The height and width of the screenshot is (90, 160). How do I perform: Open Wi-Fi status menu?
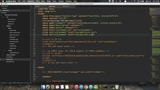tap(134, 1)
